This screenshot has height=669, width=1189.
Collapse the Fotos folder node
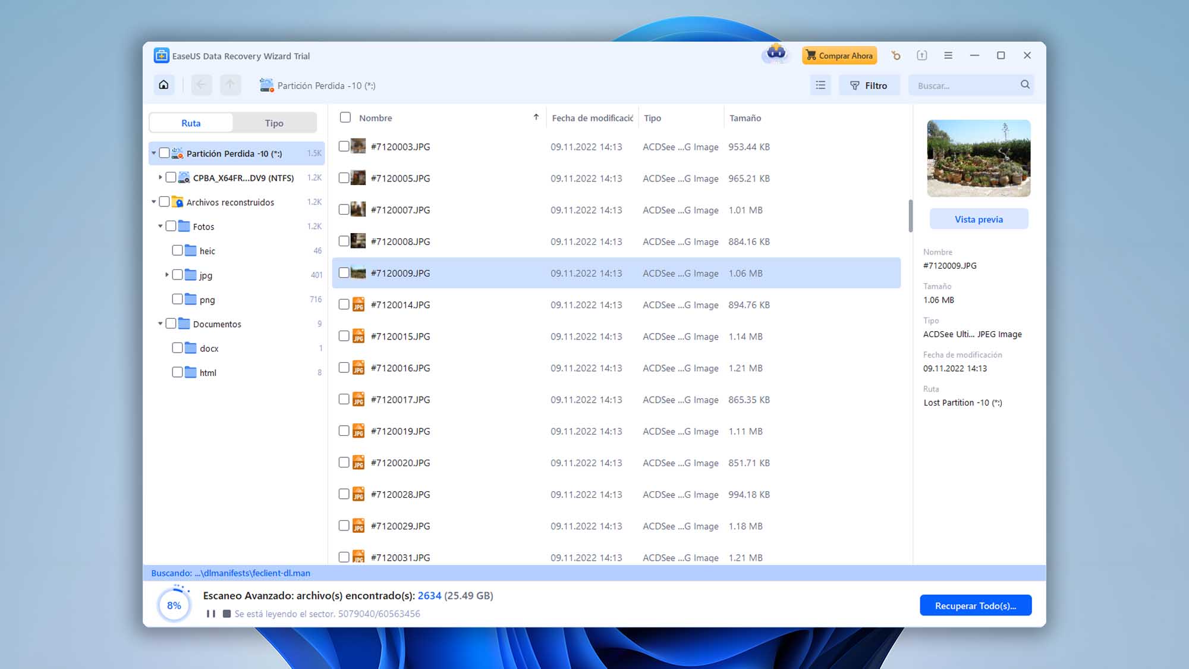click(160, 226)
